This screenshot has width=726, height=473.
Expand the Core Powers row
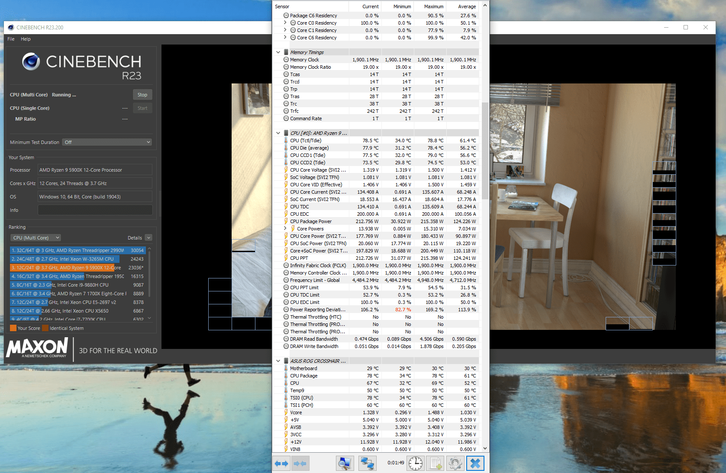point(285,229)
